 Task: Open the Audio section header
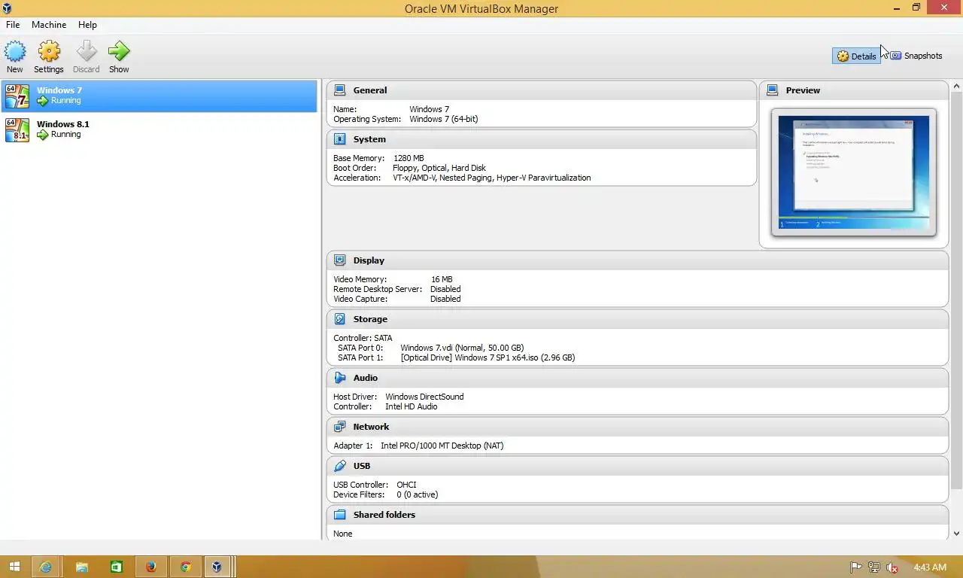pos(637,378)
